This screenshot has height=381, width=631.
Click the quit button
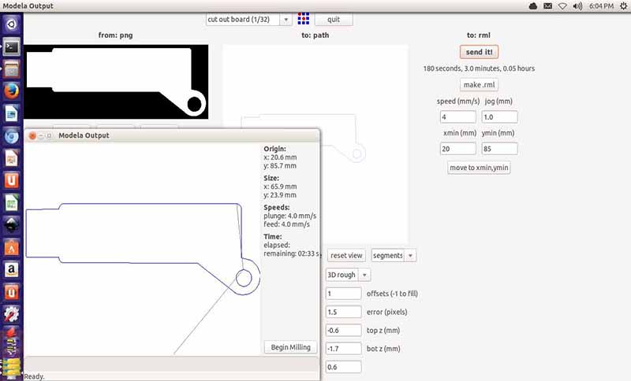334,19
